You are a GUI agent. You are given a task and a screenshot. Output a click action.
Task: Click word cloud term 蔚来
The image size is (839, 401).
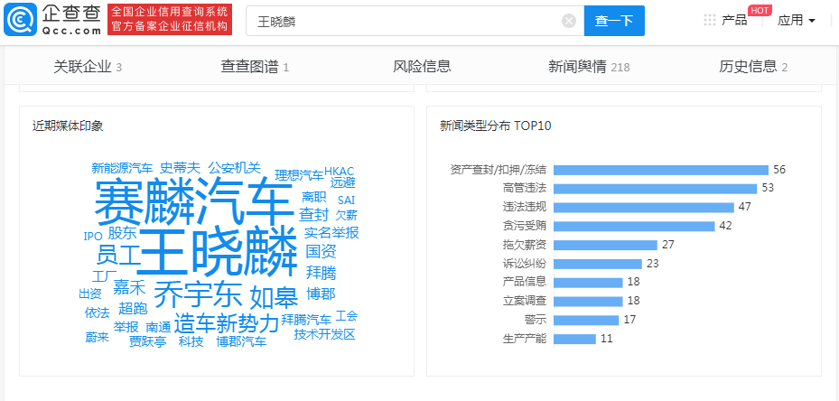tap(98, 337)
